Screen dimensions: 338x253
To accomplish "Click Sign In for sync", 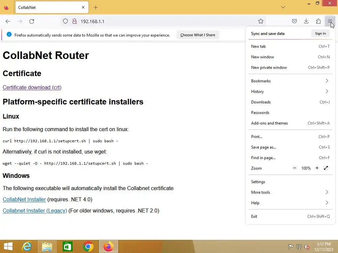I will tap(320, 34).
